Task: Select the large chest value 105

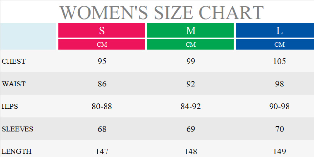Action: [x=279, y=61]
